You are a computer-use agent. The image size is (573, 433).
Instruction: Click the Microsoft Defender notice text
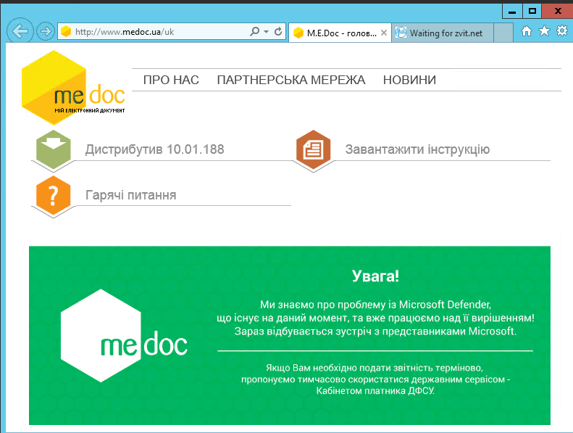point(375,318)
